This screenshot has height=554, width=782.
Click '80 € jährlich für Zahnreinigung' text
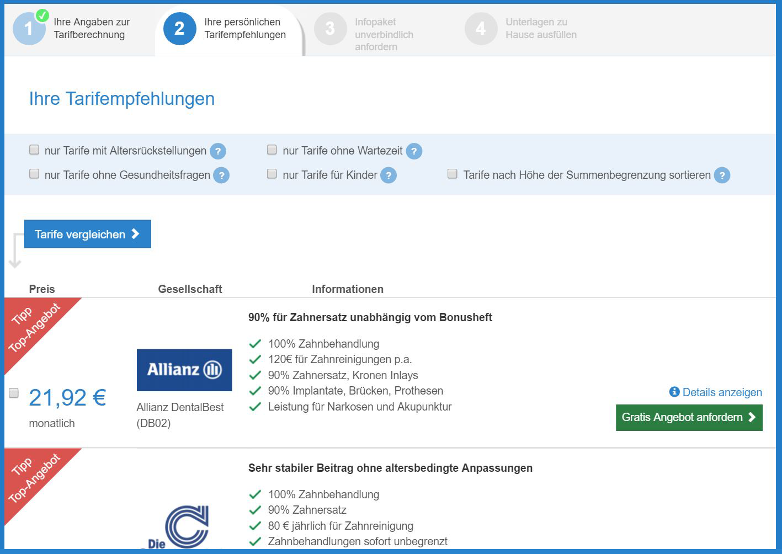[341, 526]
